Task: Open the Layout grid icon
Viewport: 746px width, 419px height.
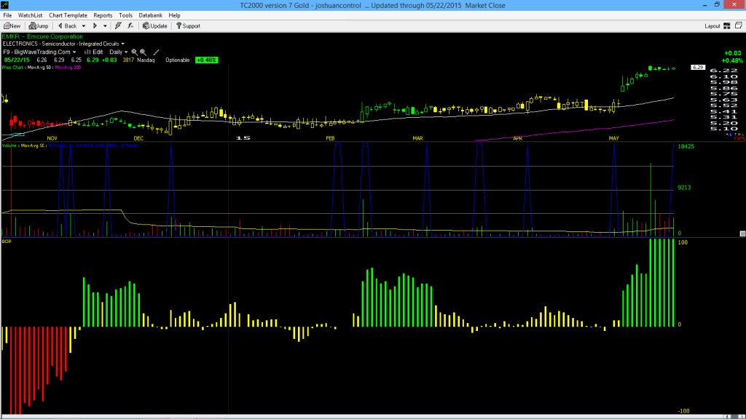Action: (727, 26)
